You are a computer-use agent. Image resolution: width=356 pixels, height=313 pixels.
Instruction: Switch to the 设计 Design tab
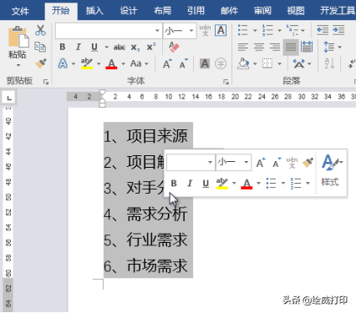pyautogui.click(x=129, y=11)
